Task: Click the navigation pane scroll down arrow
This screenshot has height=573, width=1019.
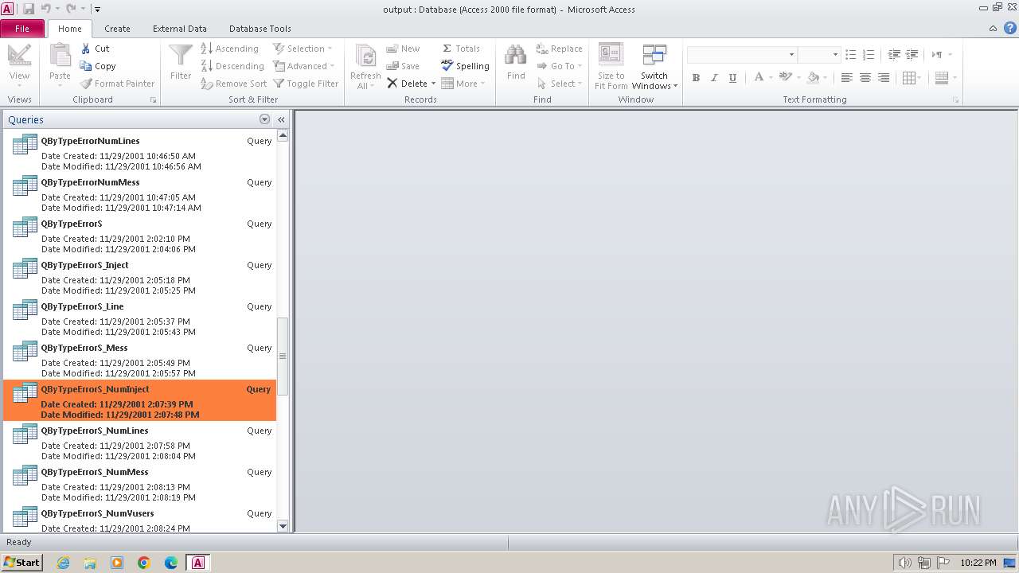Action: tap(283, 526)
